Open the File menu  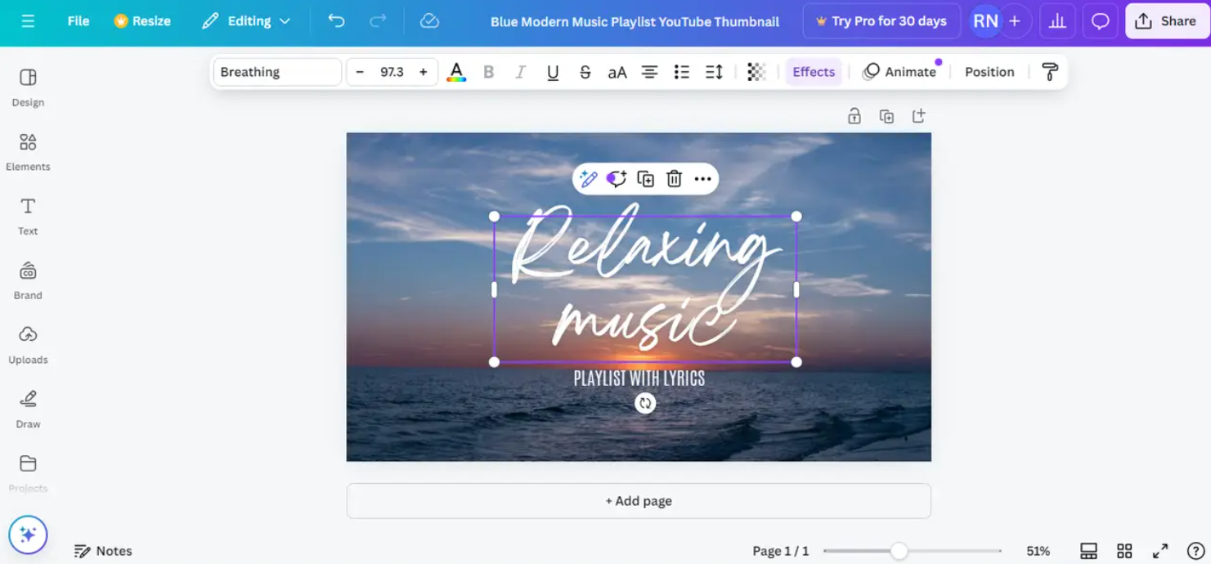78,21
